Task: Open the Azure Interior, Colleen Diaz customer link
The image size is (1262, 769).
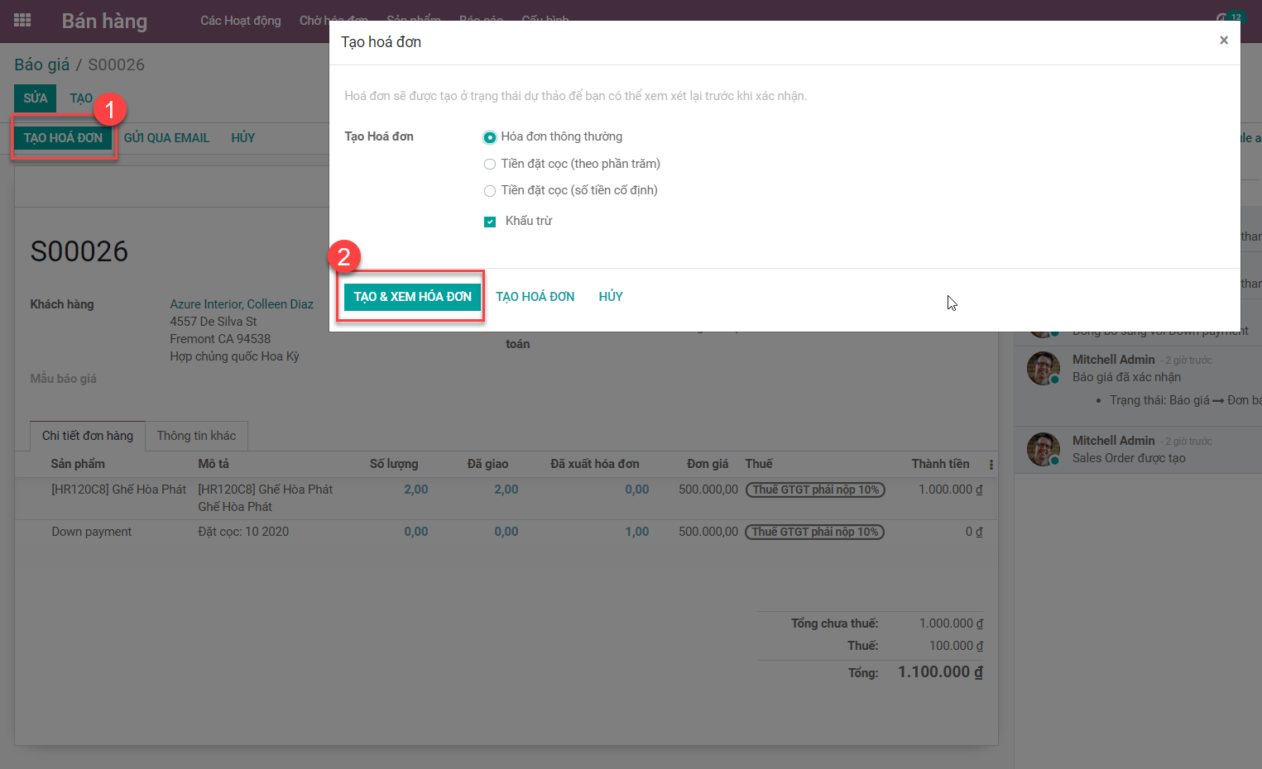Action: point(242,304)
